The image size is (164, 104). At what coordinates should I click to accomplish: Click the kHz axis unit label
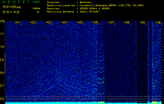click(x=2, y=21)
